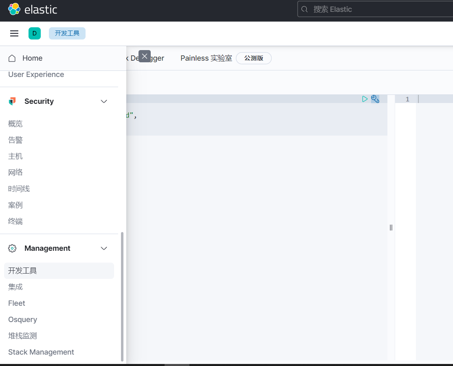This screenshot has width=453, height=366.
Task: Focus the 搜索 Elastic search field
Action: 376,9
